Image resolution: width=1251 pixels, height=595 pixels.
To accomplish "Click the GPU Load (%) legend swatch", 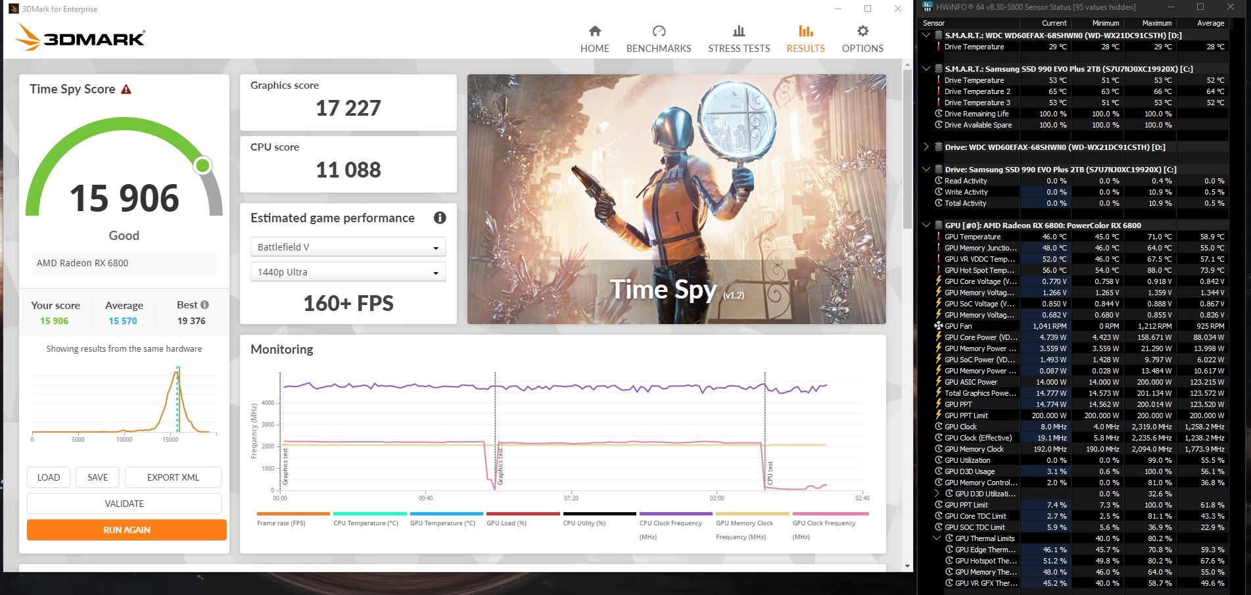I will pos(523,513).
